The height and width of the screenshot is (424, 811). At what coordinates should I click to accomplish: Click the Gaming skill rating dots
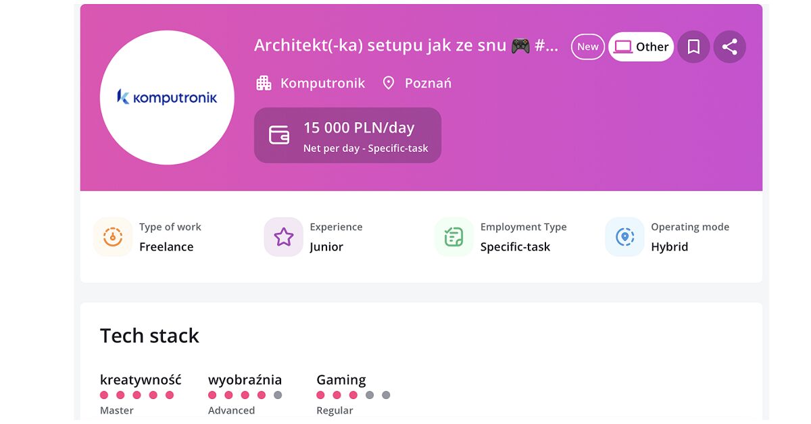pos(353,395)
